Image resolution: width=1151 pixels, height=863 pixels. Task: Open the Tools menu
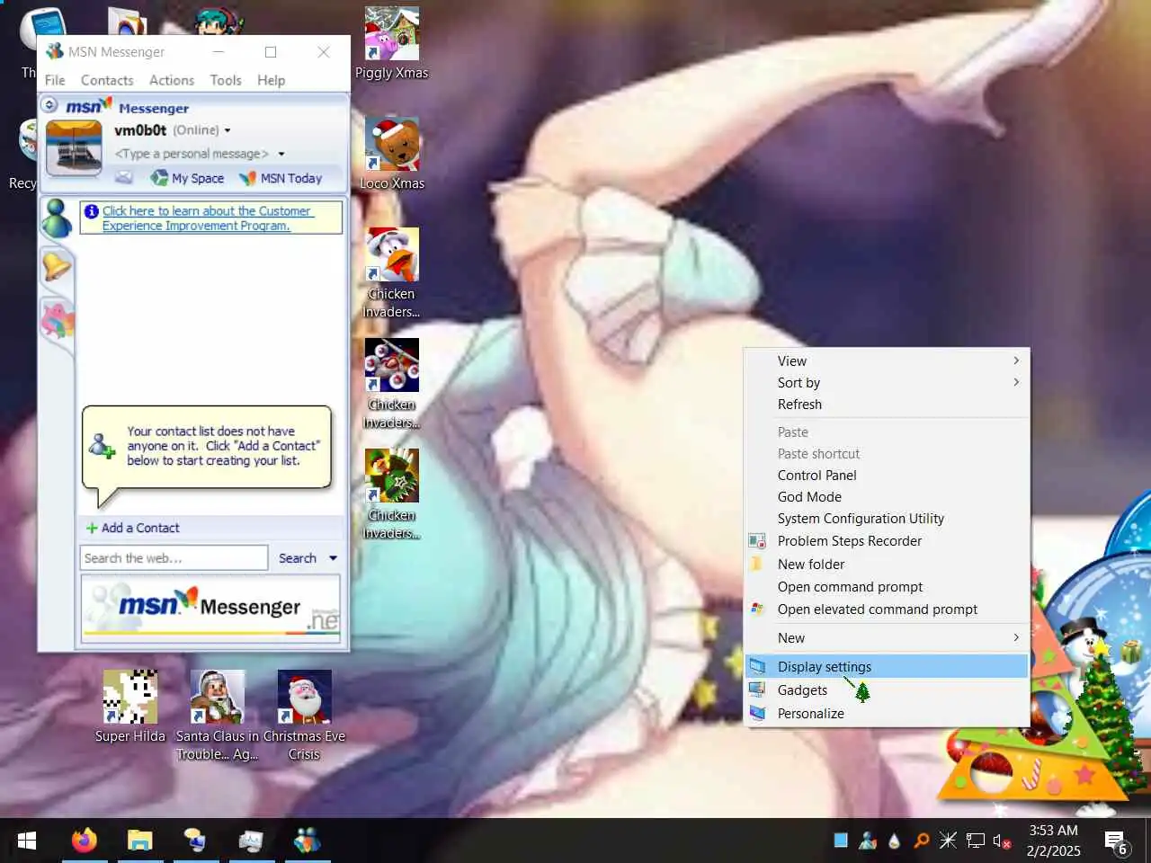click(226, 80)
